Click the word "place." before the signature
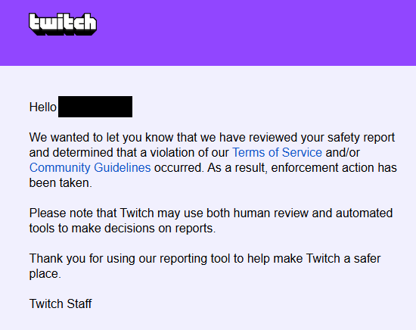 pos(45,274)
